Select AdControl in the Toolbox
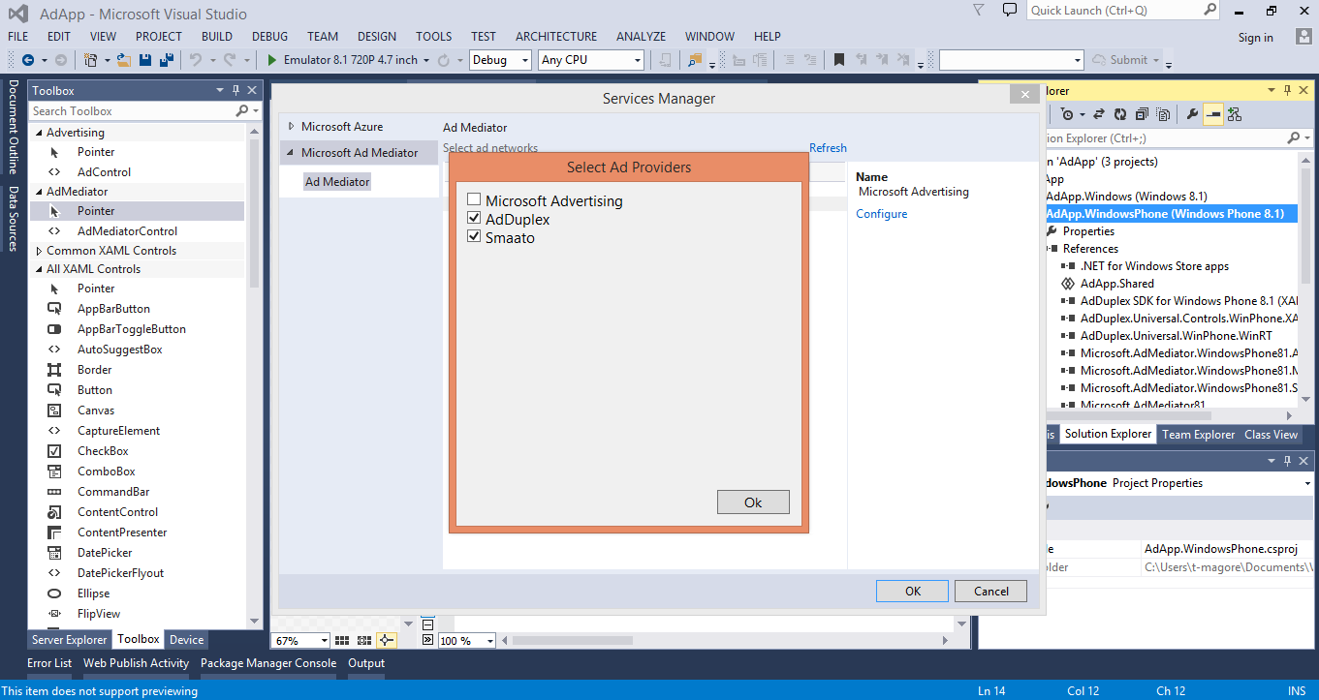1319x700 pixels. pyautogui.click(x=104, y=172)
